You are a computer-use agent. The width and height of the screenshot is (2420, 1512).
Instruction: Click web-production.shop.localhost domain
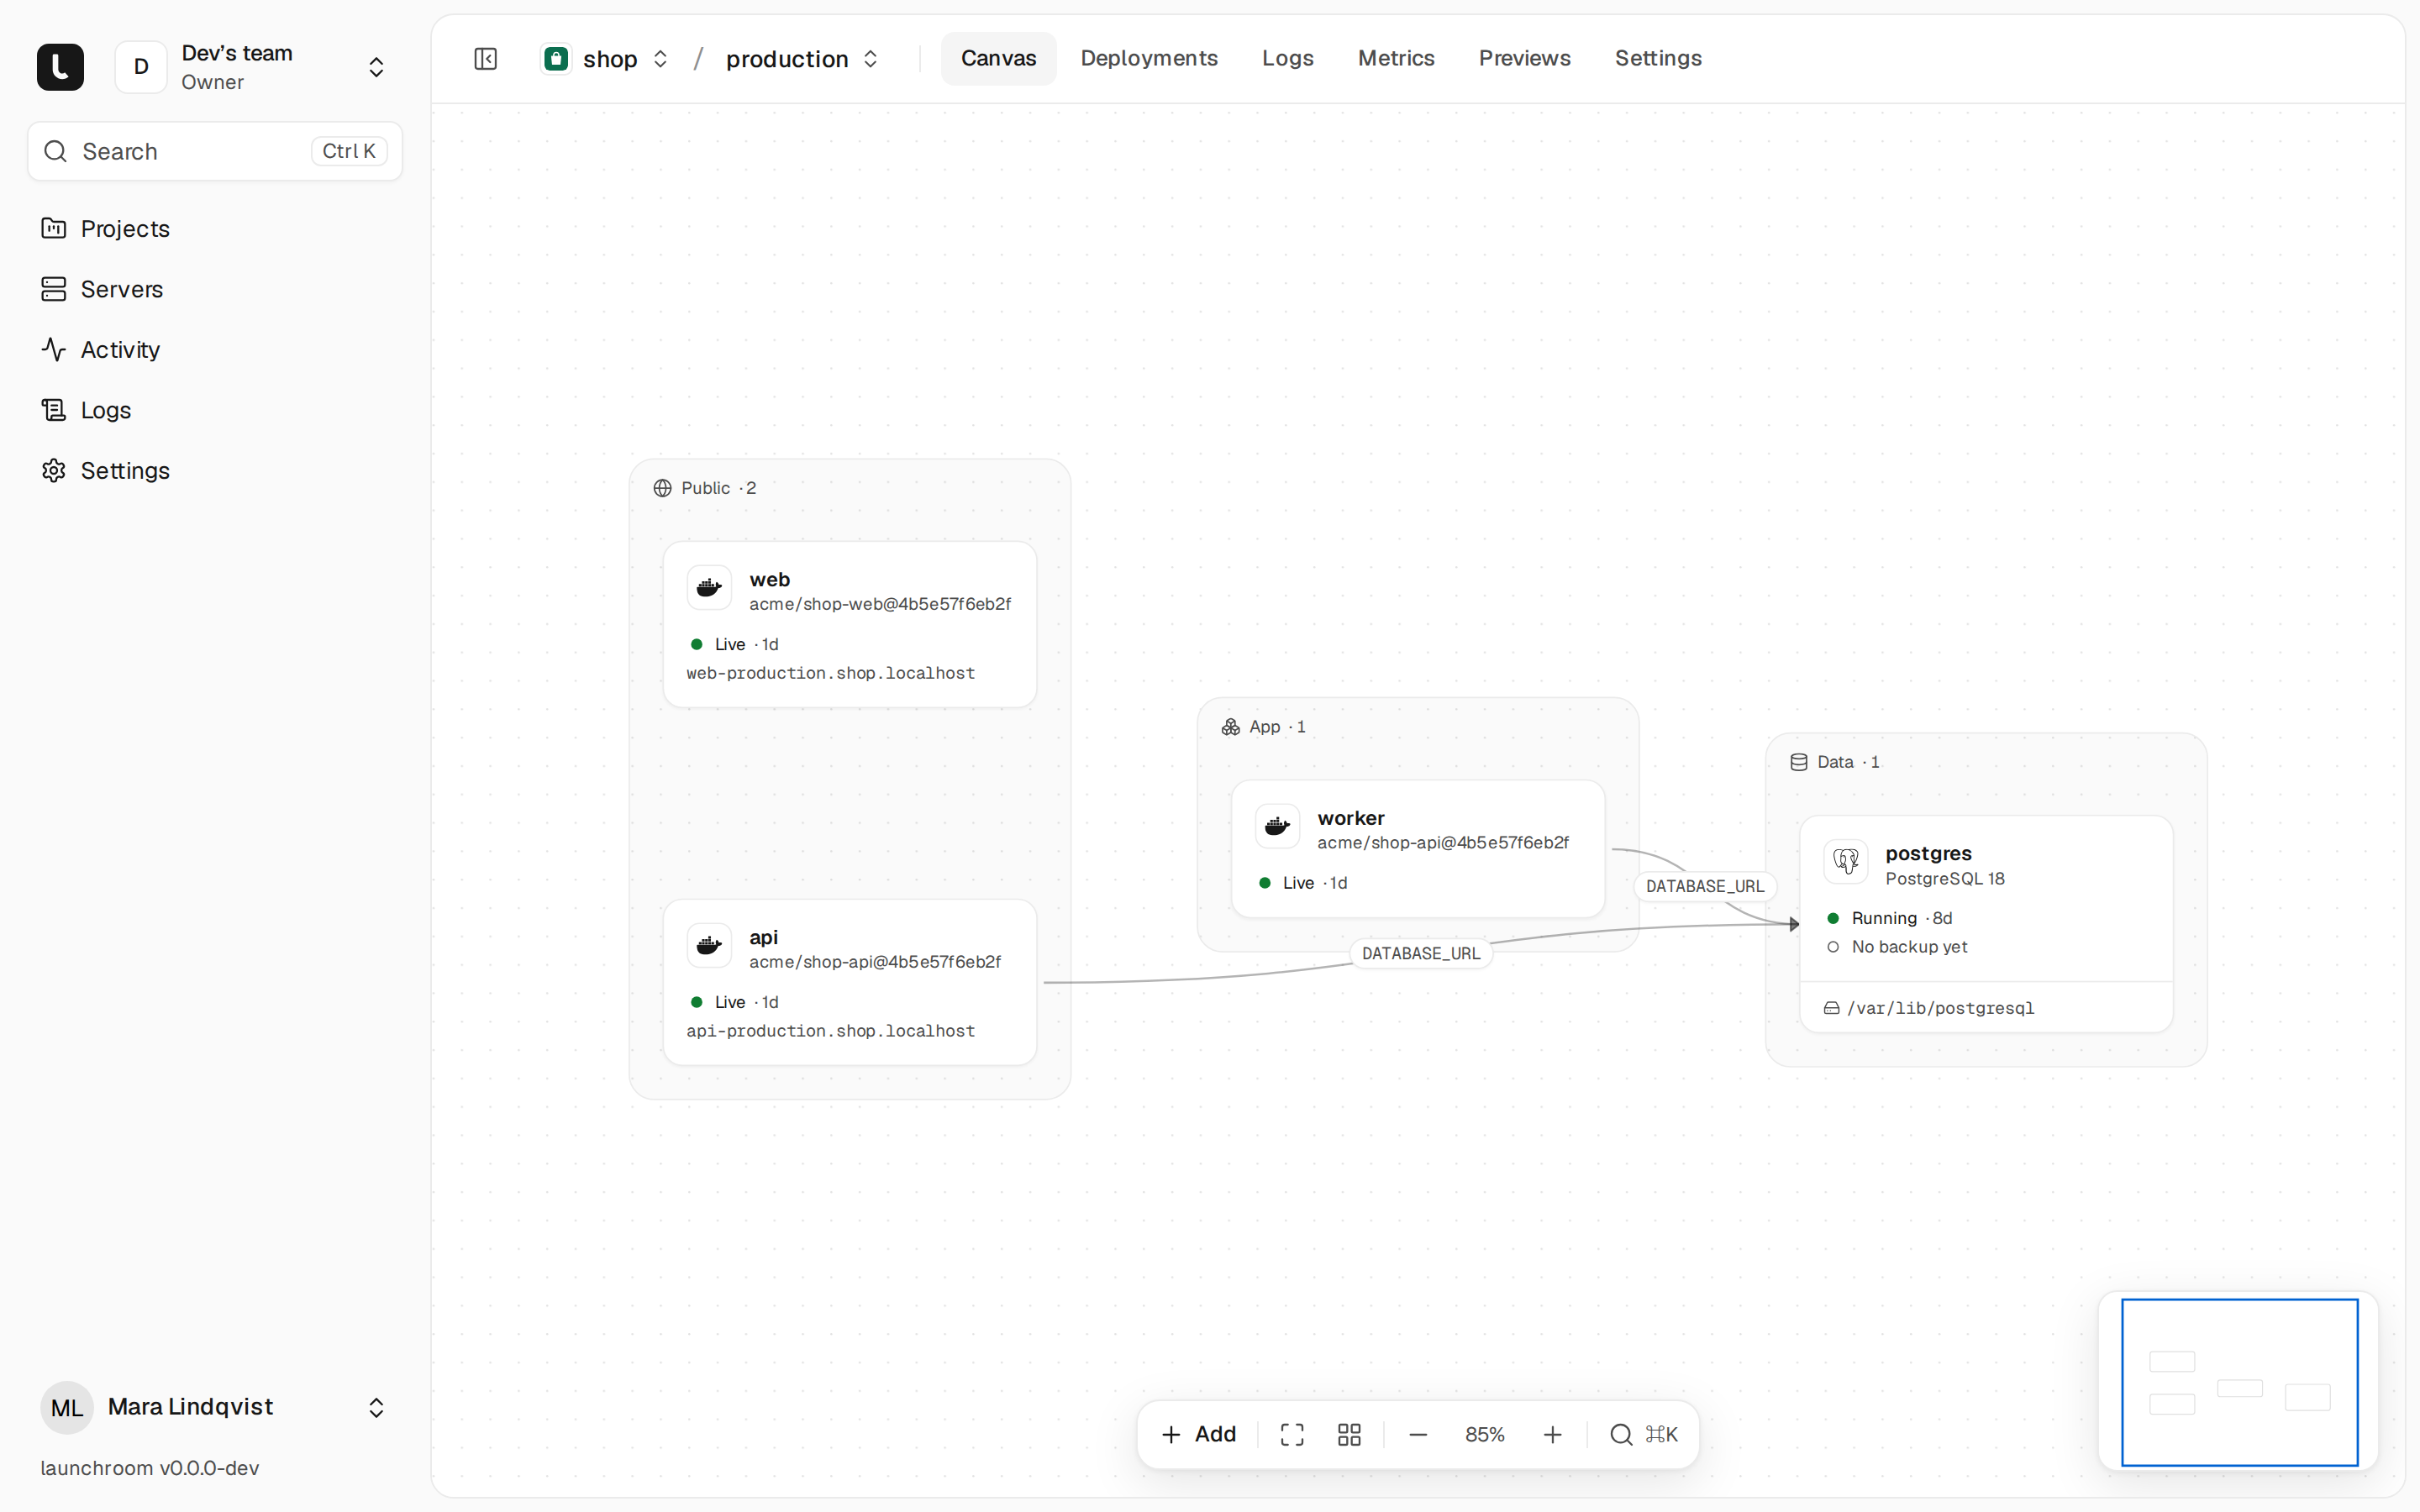point(830,673)
